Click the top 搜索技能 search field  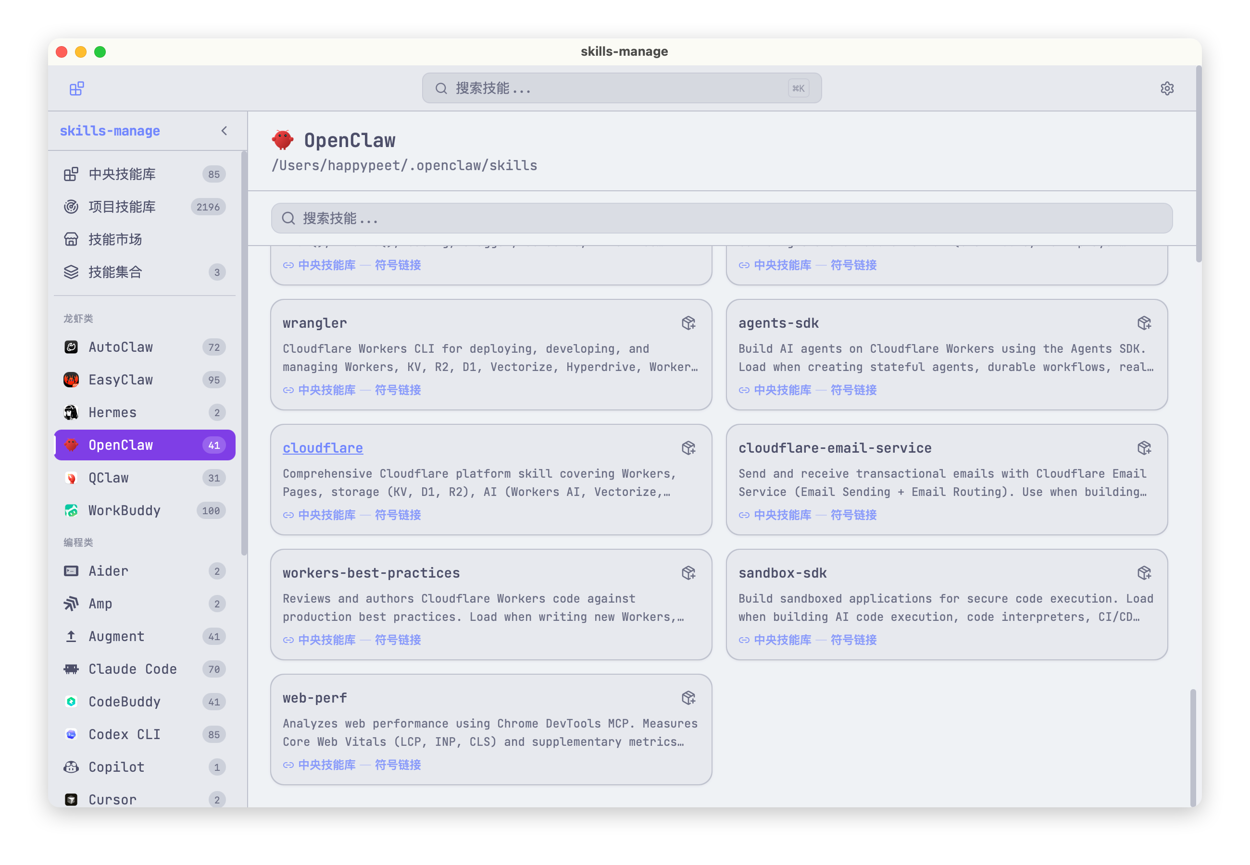(x=621, y=87)
